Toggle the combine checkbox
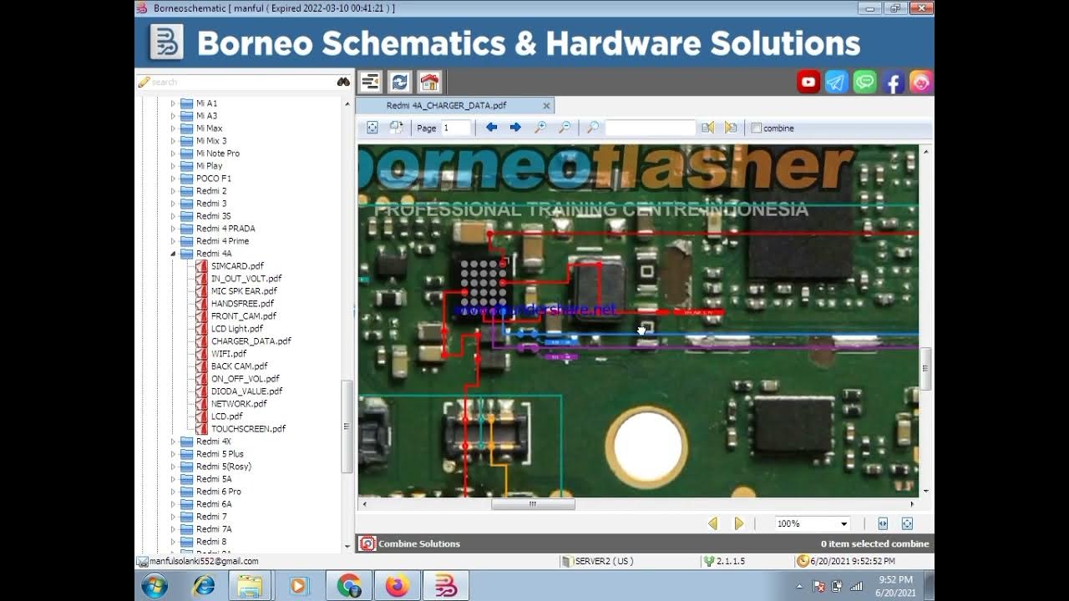 tap(756, 128)
